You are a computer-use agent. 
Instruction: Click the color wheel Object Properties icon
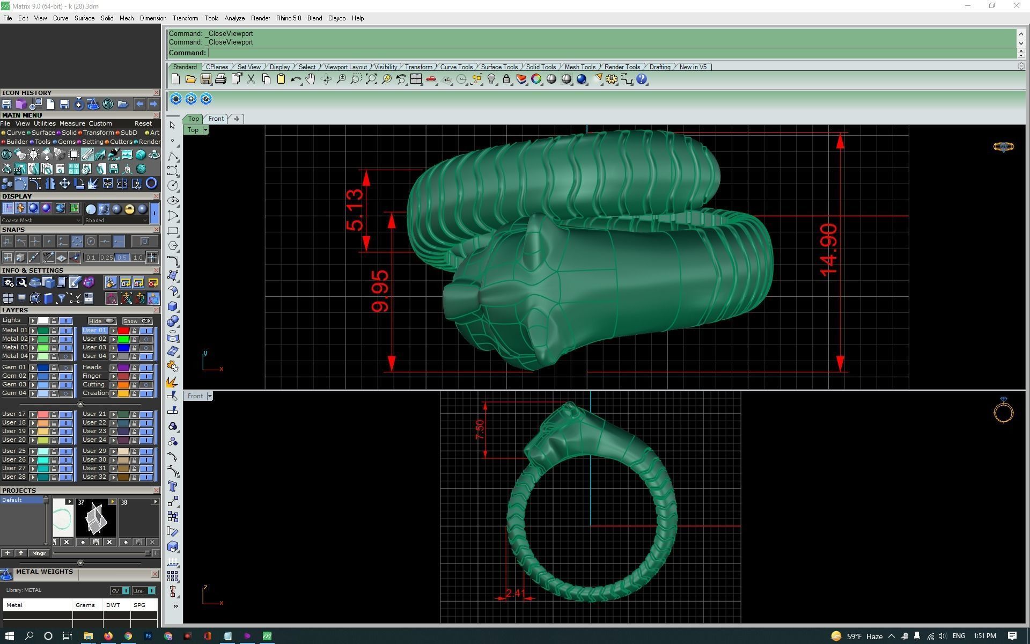click(x=536, y=79)
